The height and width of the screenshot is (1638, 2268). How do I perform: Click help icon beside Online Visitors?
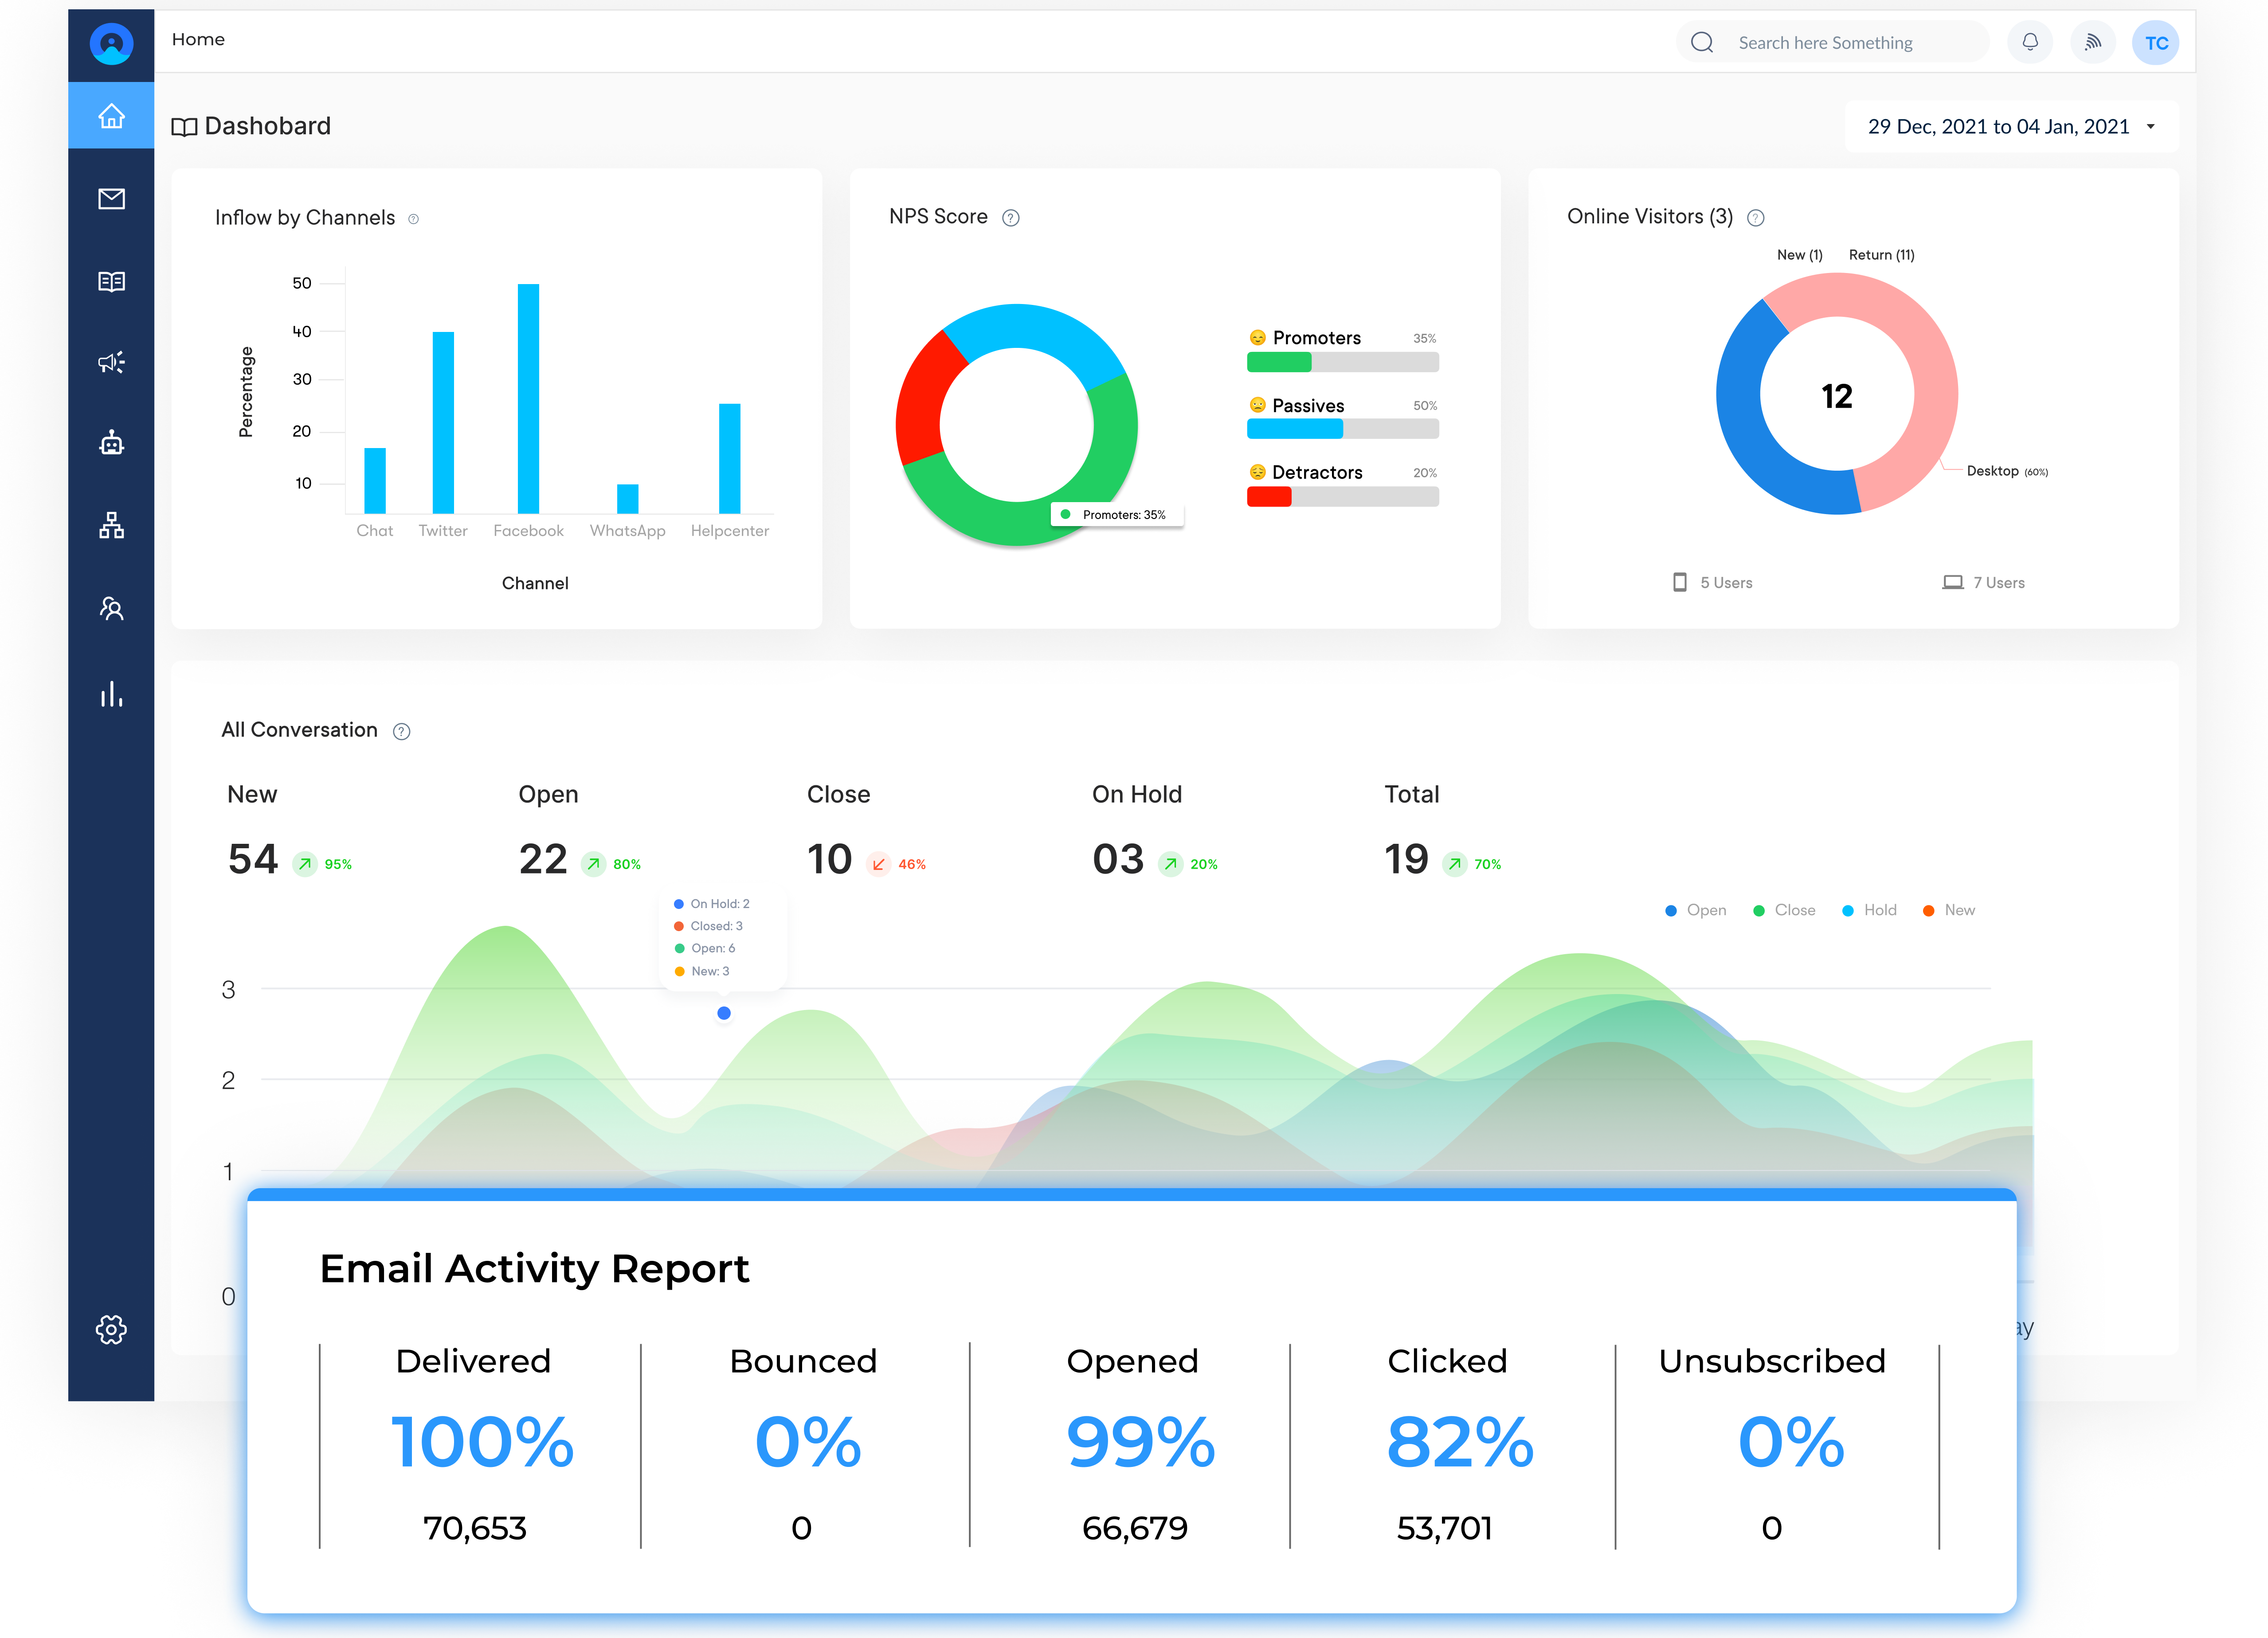click(1756, 218)
